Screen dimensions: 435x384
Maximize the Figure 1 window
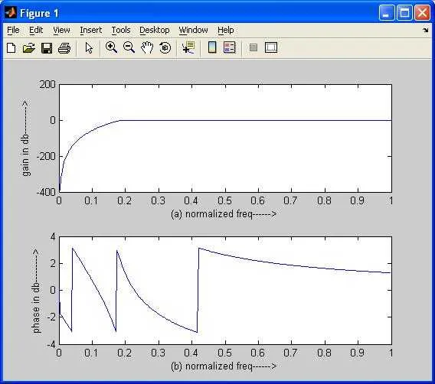pyautogui.click(x=404, y=13)
